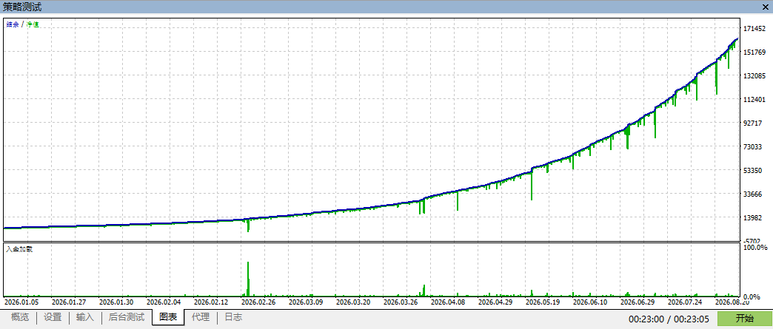The image size is (773, 329).
Task: Click the 112401 axis value
Action: (x=754, y=100)
